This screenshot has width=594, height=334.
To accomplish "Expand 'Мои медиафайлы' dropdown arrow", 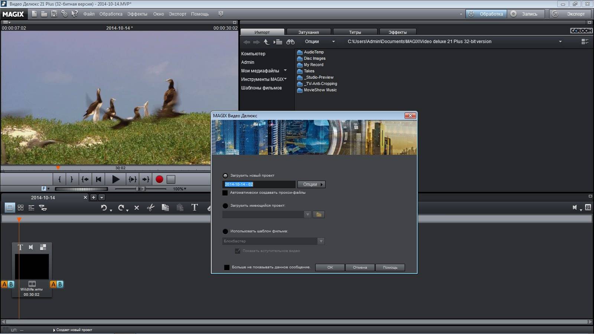I will click(285, 71).
